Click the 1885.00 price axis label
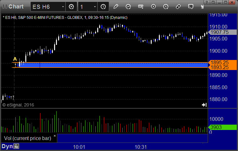 [218, 87]
